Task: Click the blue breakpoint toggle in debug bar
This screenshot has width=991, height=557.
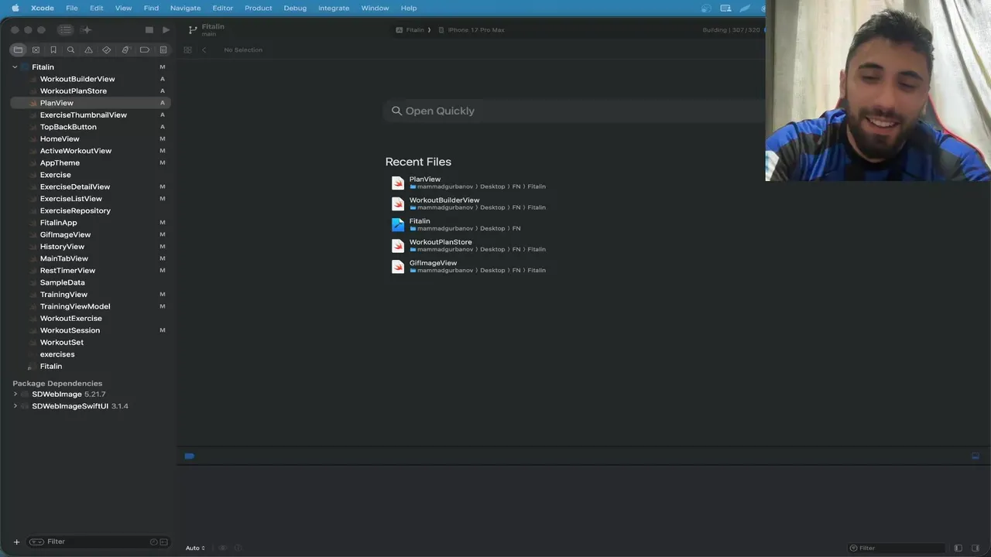Action: coord(189,456)
